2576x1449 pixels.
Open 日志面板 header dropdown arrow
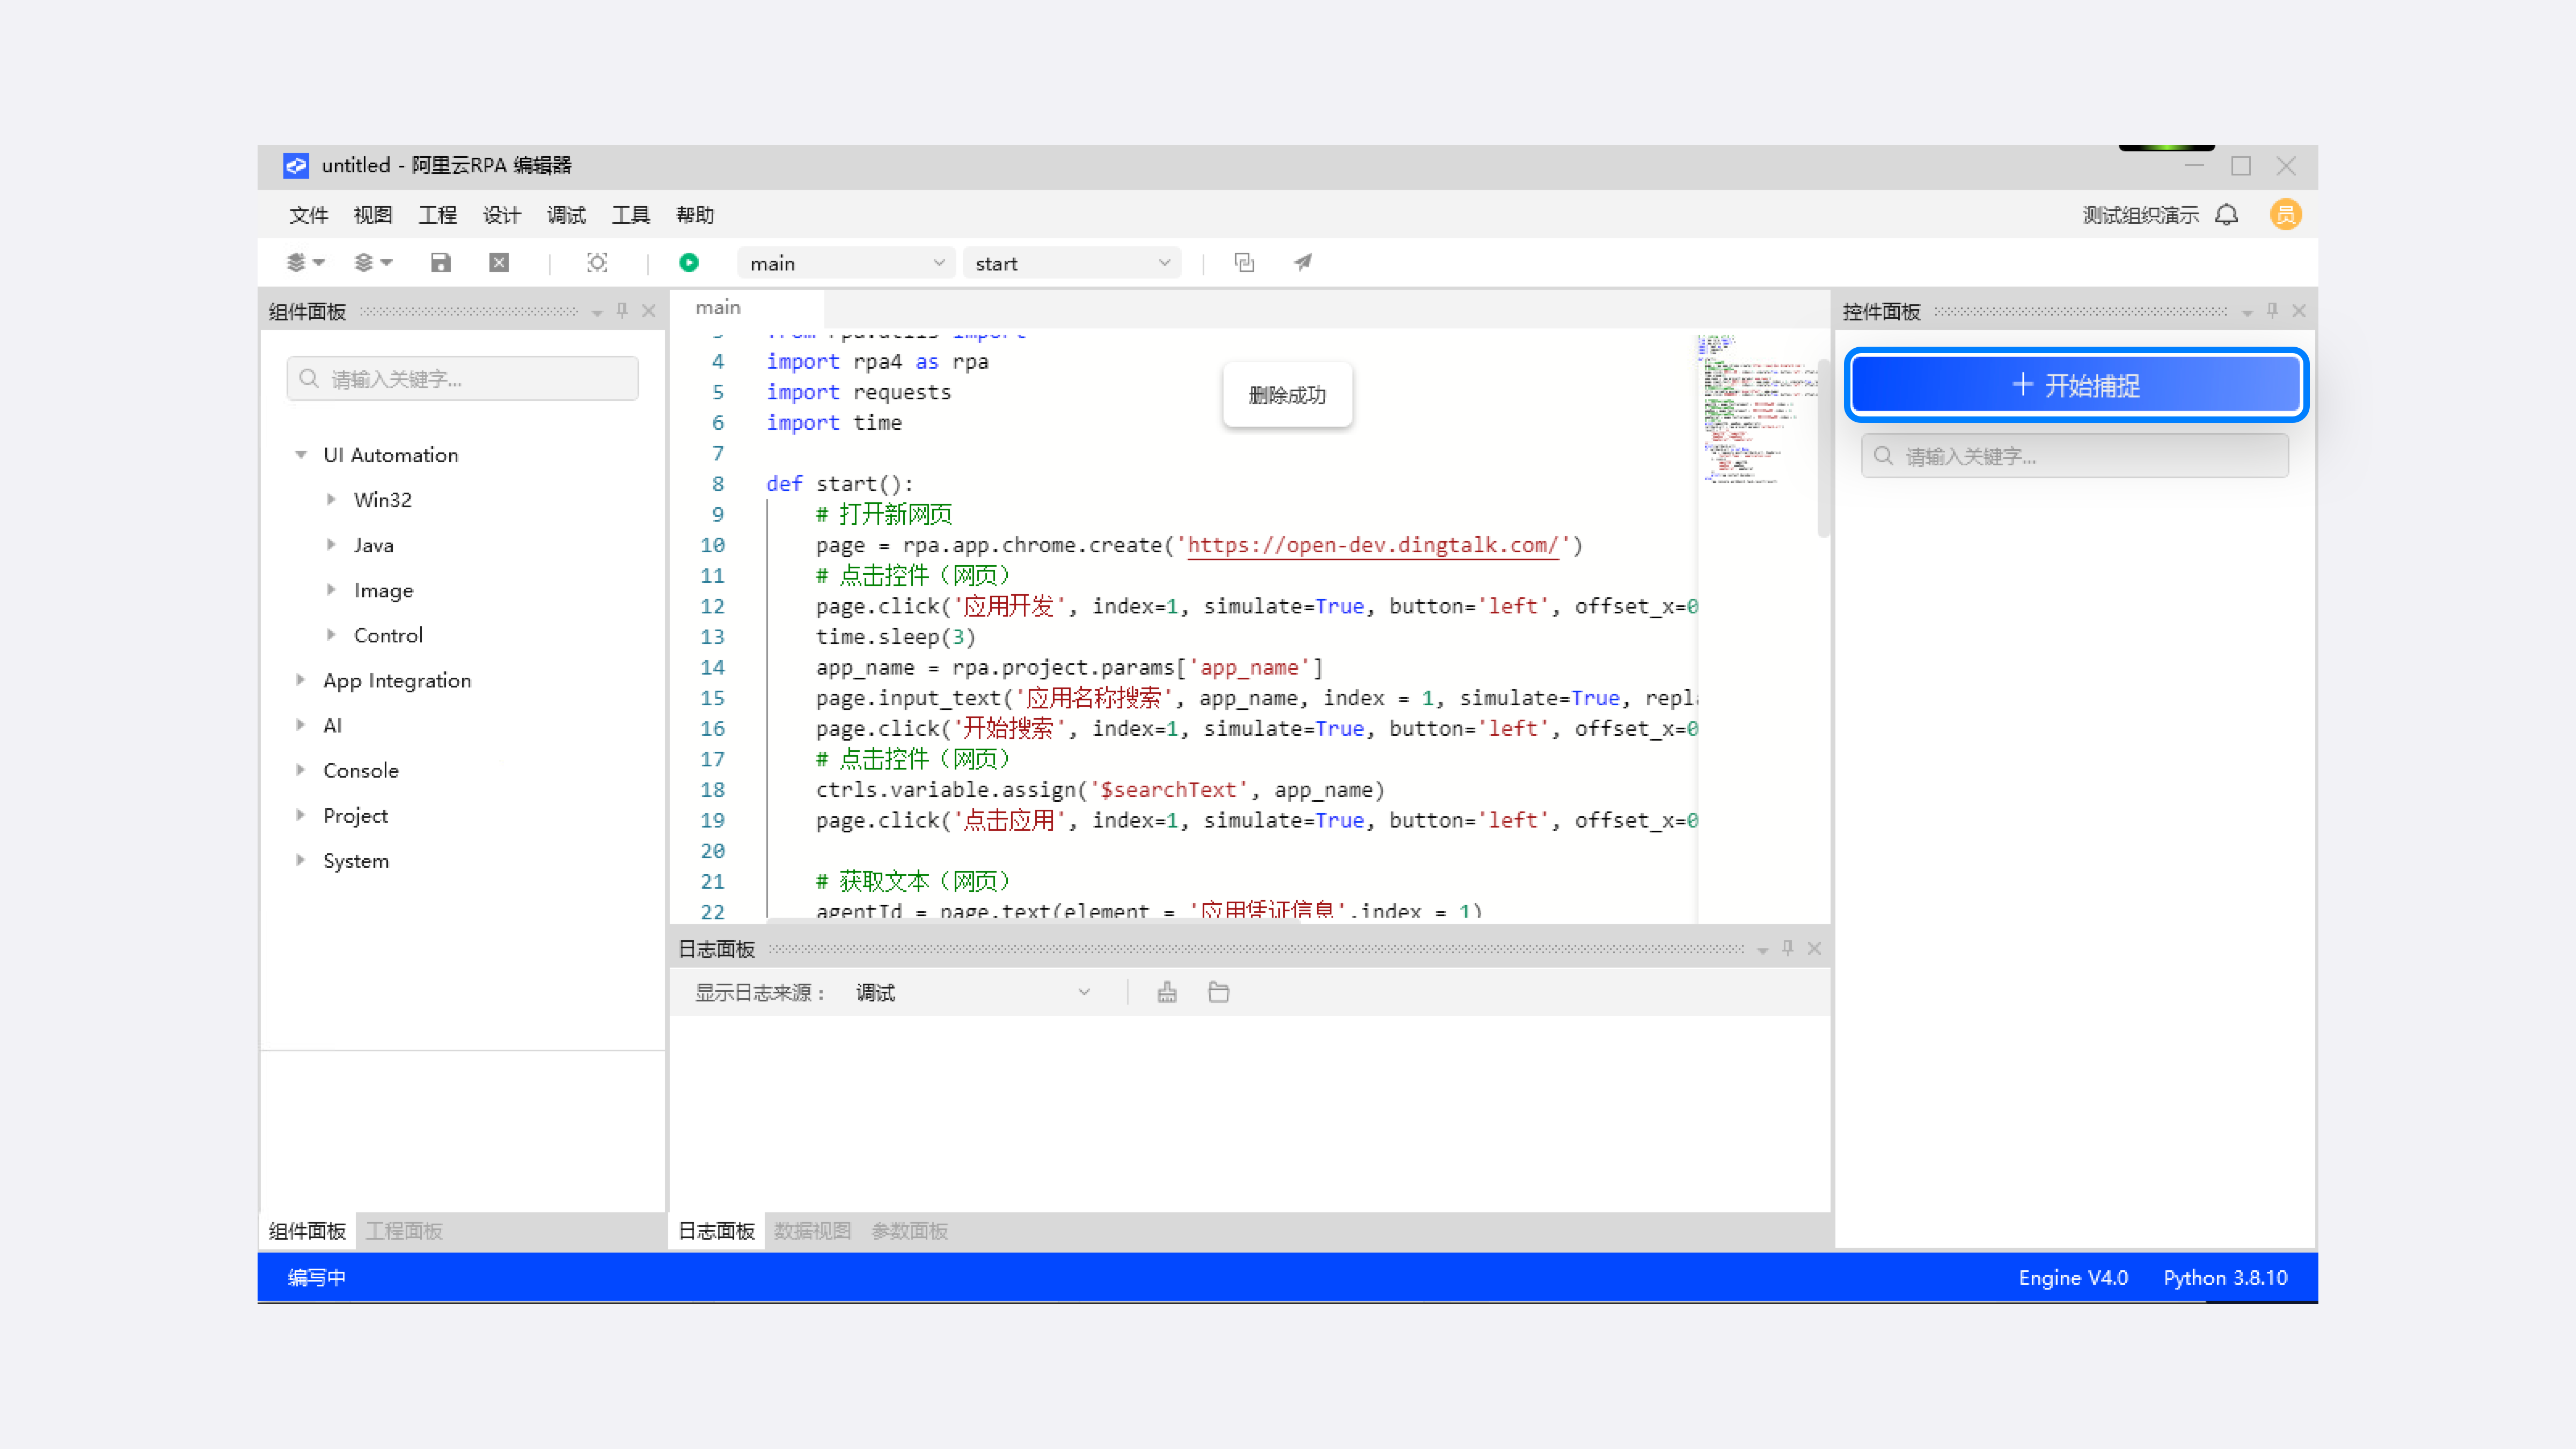[x=1762, y=950]
